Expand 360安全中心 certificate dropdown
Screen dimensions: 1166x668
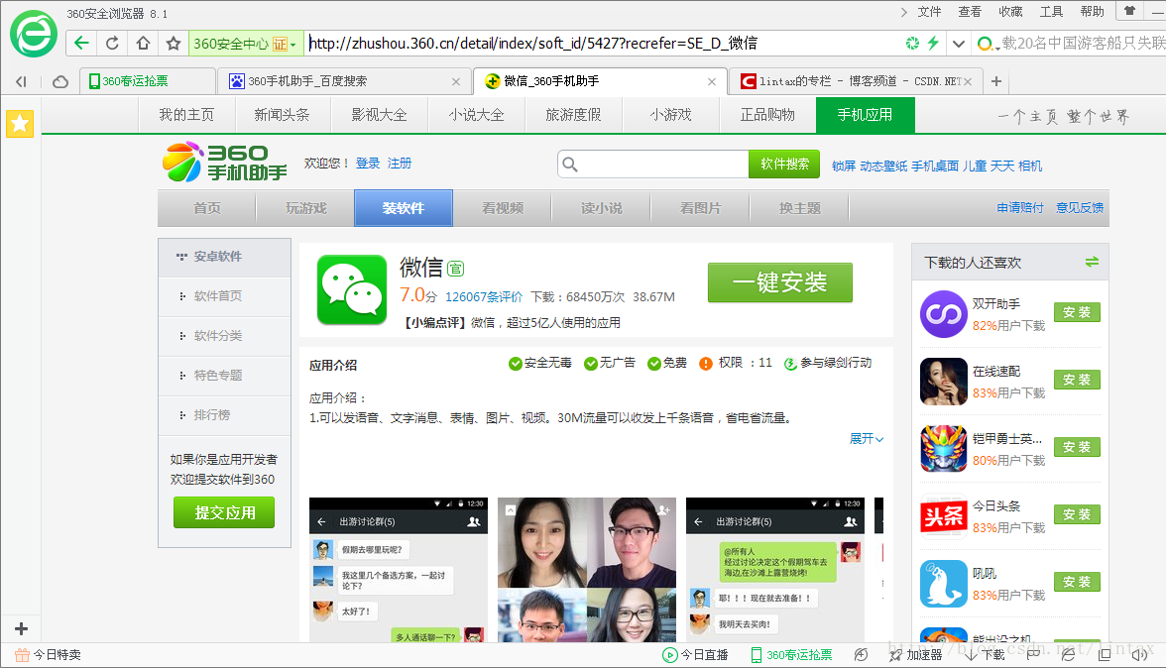(293, 44)
